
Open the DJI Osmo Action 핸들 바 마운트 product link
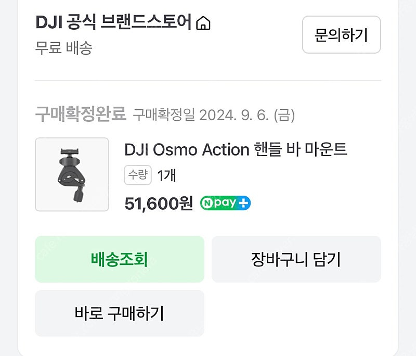237,150
